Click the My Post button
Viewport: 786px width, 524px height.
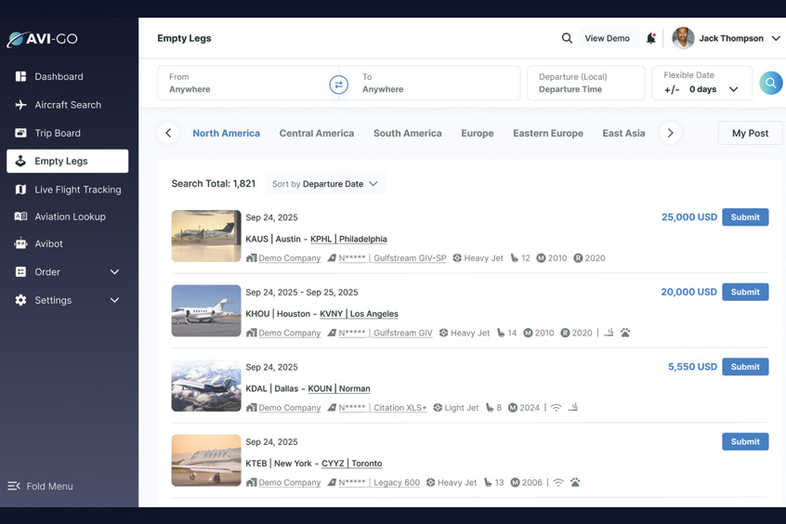[749, 134]
